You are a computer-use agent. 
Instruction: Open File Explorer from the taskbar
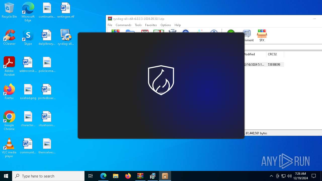[x=116, y=176]
